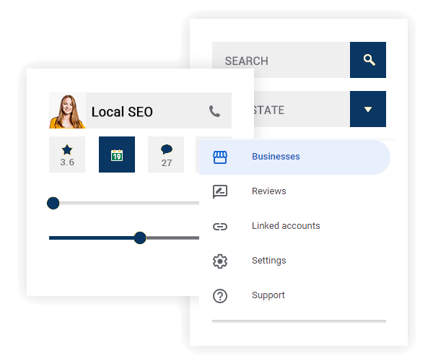
Task: Open Settings menu item
Action: point(294,261)
